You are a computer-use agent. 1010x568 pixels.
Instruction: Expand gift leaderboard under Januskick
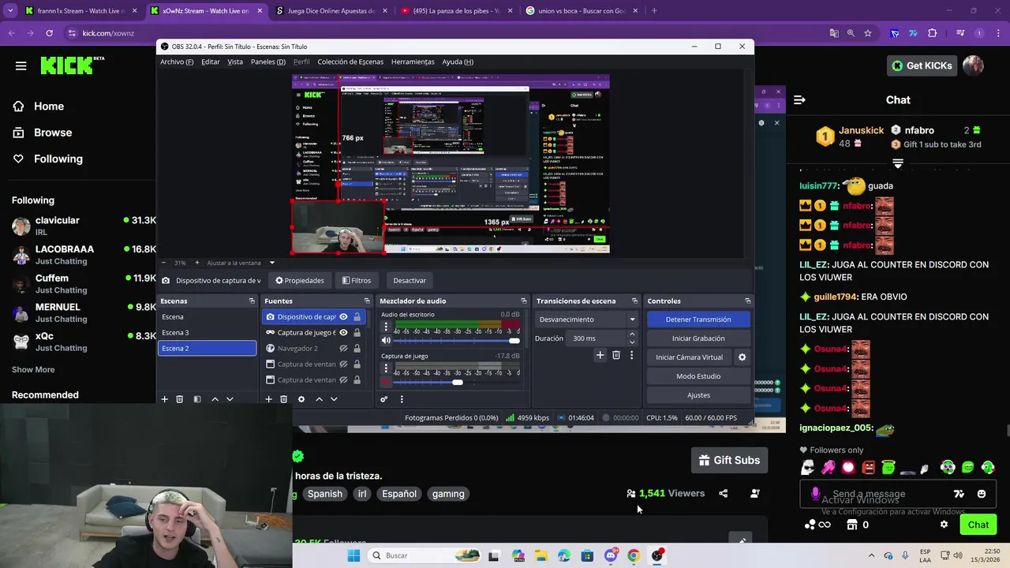coord(897,163)
